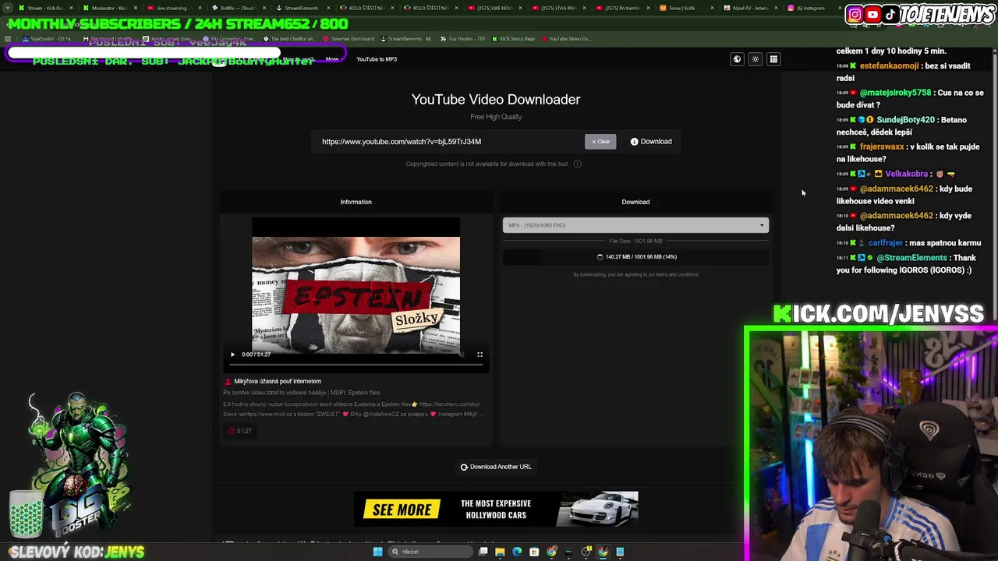Click the Download button next to the URL field
Image resolution: width=998 pixels, height=561 pixels.
[651, 142]
